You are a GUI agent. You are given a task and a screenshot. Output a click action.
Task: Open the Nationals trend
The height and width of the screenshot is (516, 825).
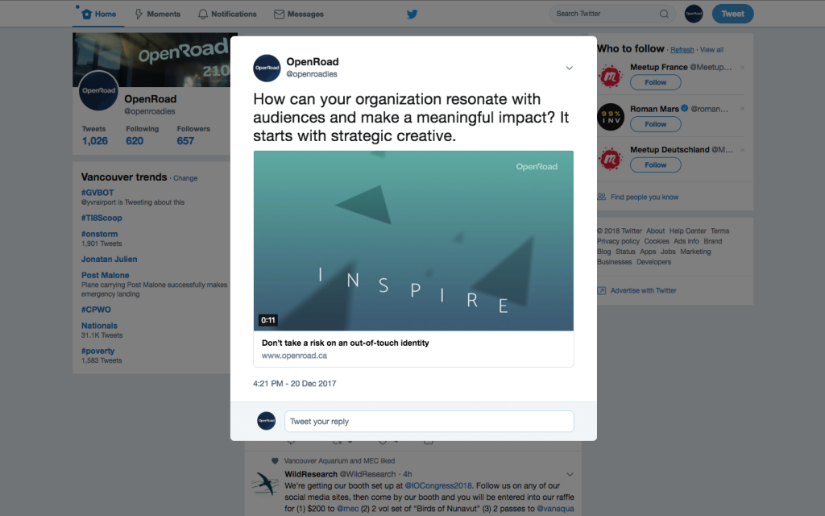[99, 326]
